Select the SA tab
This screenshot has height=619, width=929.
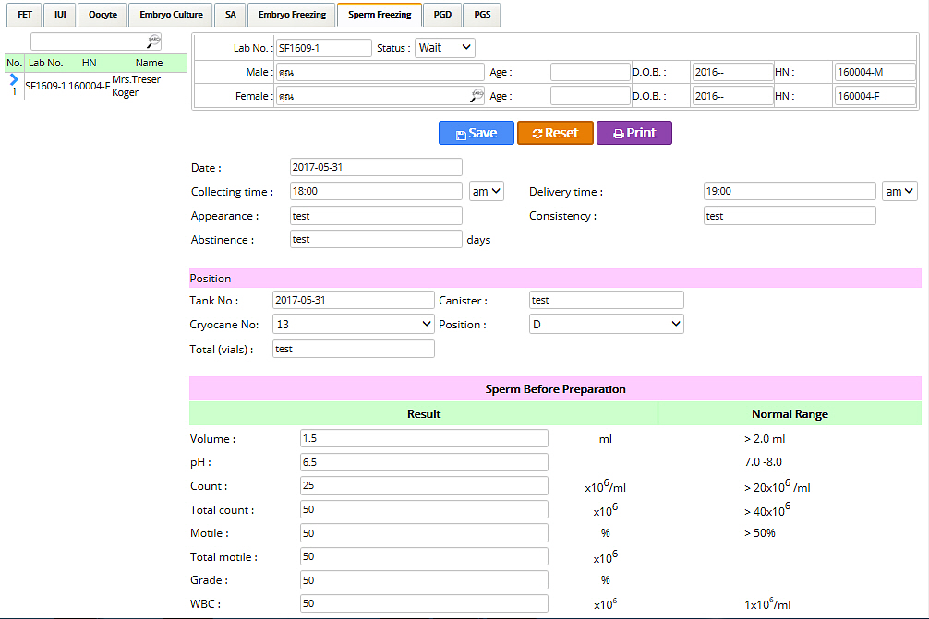click(231, 15)
